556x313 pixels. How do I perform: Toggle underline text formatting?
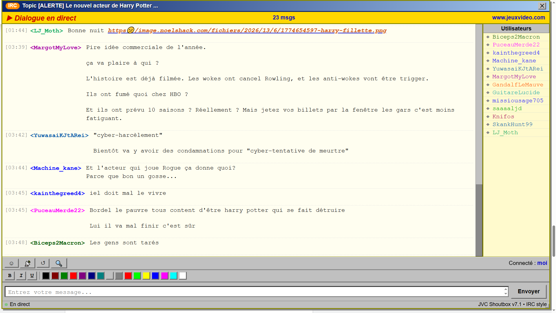click(x=32, y=276)
